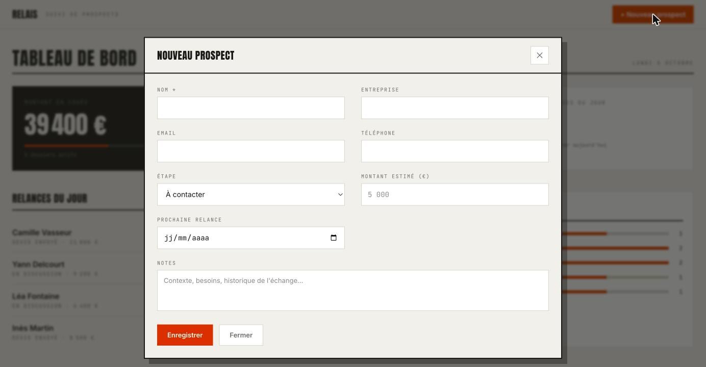Focus the Entreprise text field
Viewport: 706px width, 367px height.
tap(455, 108)
